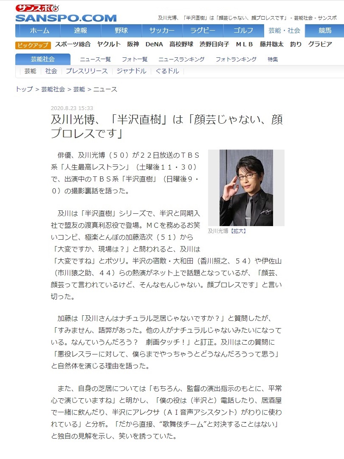This screenshot has height=459, width=344.
Task: Open the ラグビー navigation tab
Action: pyautogui.click(x=203, y=31)
